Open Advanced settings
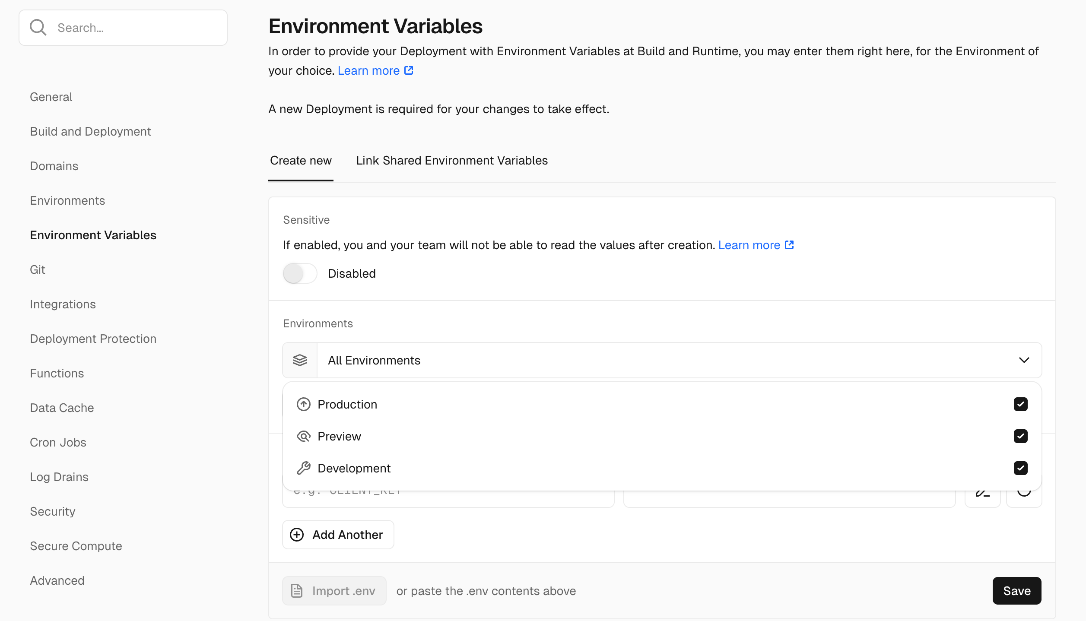Viewport: 1086px width, 621px height. click(x=57, y=580)
